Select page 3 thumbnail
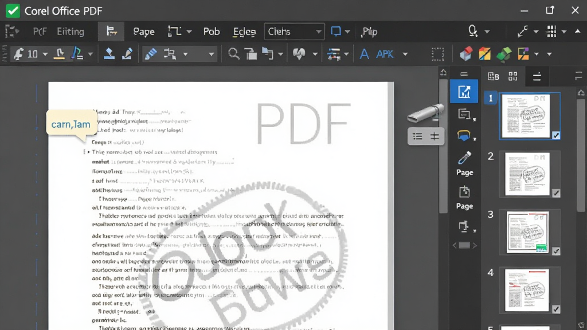 (530, 232)
